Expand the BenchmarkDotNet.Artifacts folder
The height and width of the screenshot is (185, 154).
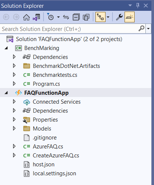click(14, 66)
